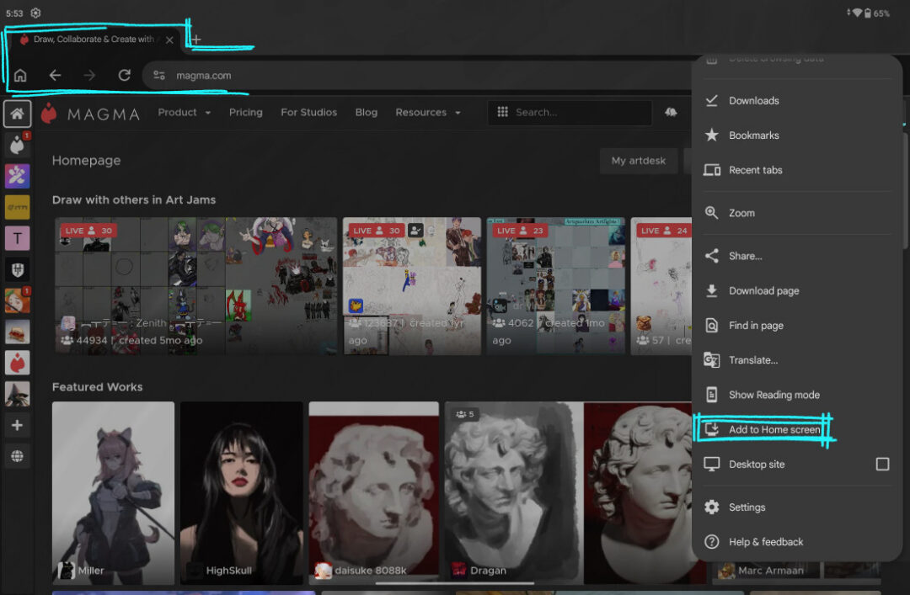Tick the Desktop site checkbox

click(x=882, y=464)
